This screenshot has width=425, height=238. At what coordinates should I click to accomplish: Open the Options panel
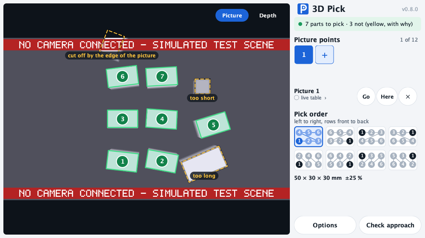(325, 225)
